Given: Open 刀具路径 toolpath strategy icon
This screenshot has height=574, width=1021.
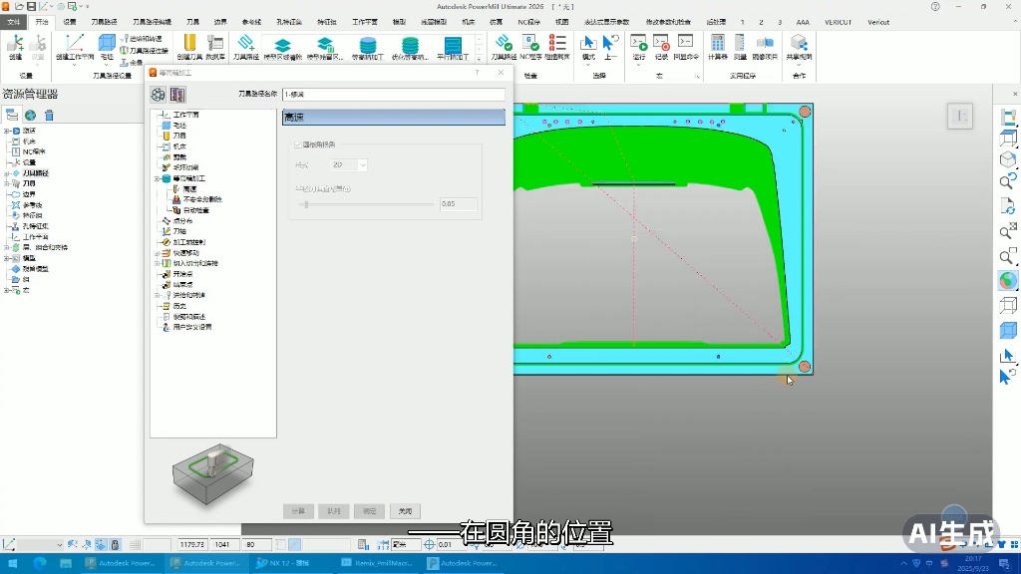Looking at the screenshot, I should tap(245, 44).
